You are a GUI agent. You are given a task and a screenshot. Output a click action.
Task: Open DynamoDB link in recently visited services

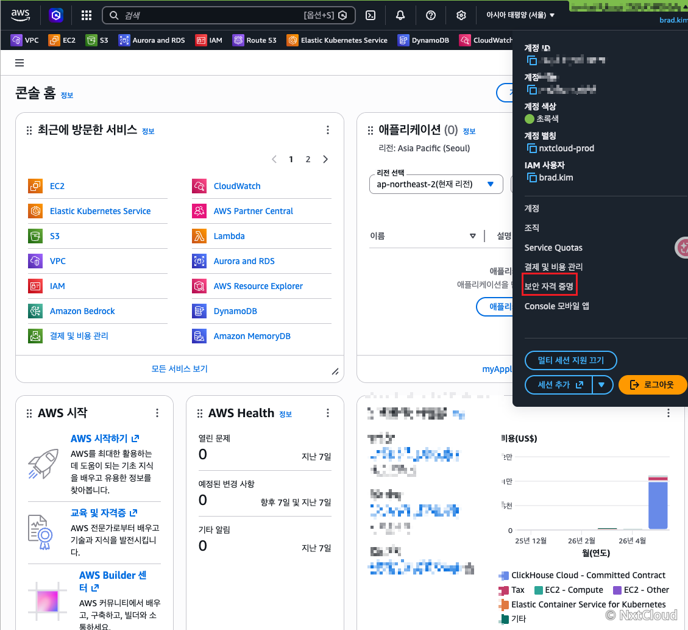[235, 311]
